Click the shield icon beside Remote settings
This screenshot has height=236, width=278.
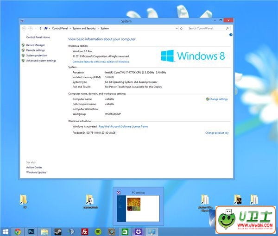(x=23, y=50)
